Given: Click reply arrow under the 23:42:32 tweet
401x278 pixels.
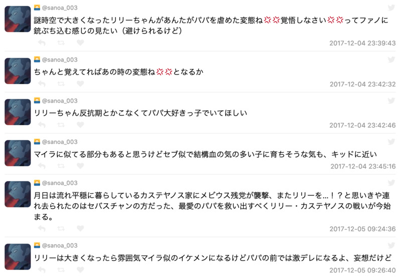Looking at the screenshot, I should tap(42, 84).
